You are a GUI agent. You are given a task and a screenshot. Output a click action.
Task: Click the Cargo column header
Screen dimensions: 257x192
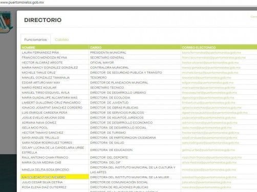tap(96, 48)
